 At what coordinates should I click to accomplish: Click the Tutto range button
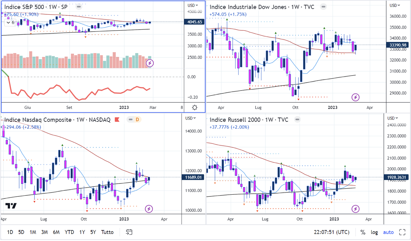click(x=107, y=232)
